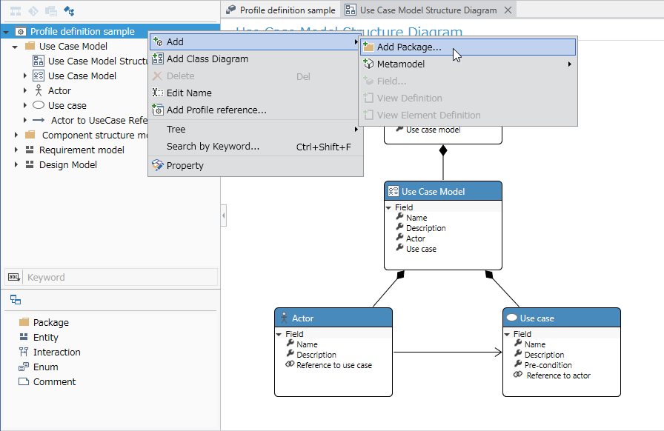
Task: Open the Metamodel submenu
Action: [468, 64]
